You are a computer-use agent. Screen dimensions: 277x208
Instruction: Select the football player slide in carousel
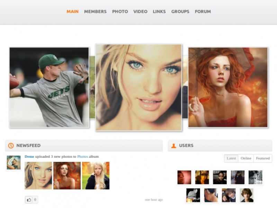(49, 87)
